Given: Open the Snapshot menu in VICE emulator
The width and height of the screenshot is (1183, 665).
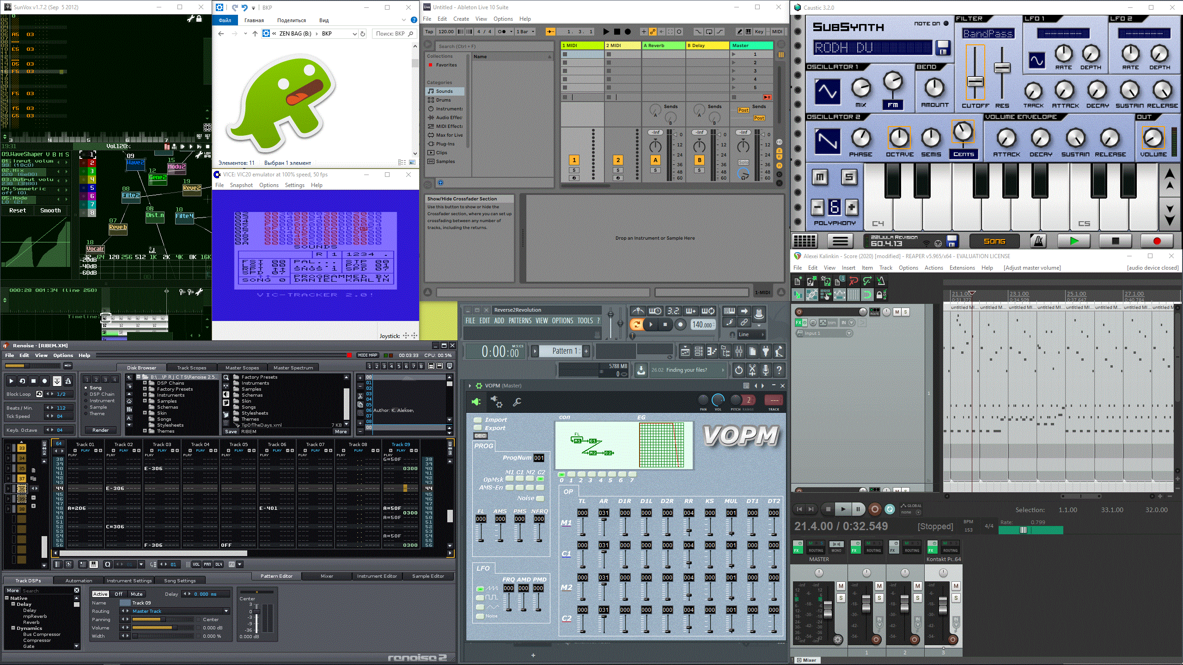Looking at the screenshot, I should [241, 185].
